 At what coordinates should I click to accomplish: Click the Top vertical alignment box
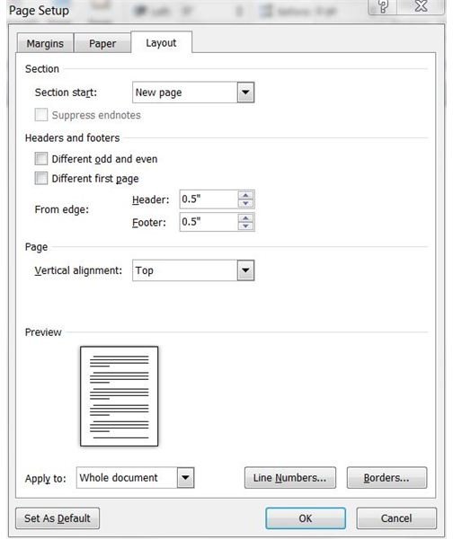click(x=185, y=270)
